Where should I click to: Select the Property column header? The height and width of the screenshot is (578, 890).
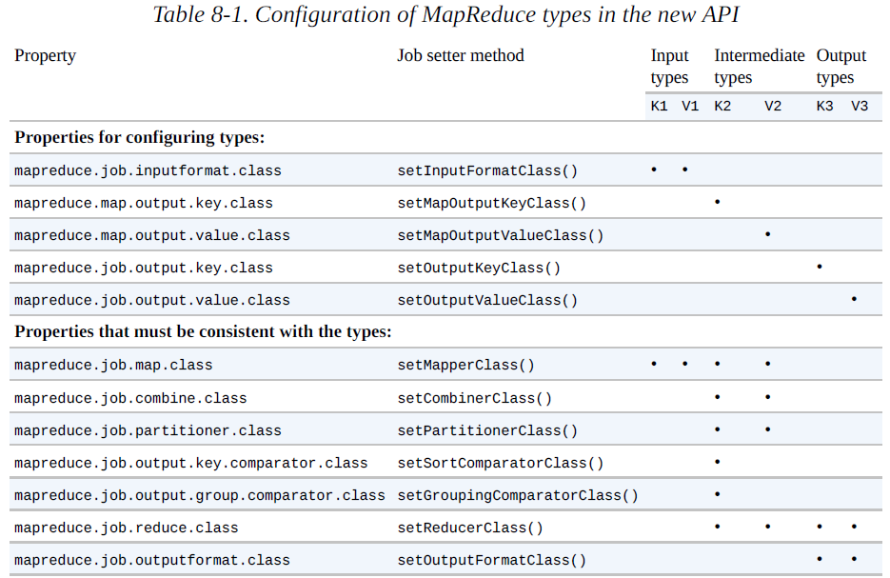[x=45, y=56]
